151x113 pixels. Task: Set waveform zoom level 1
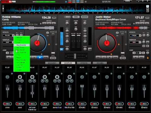(x=148, y=6)
